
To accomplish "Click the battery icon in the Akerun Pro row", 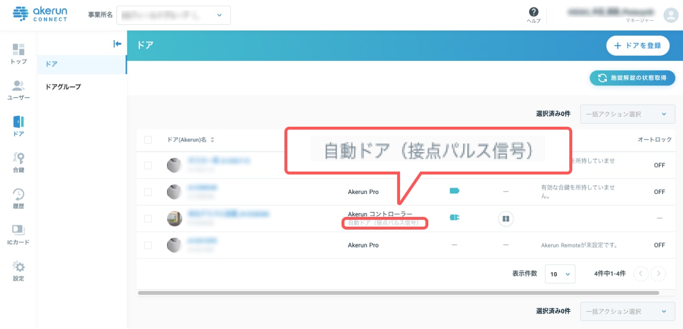I will click(x=455, y=191).
